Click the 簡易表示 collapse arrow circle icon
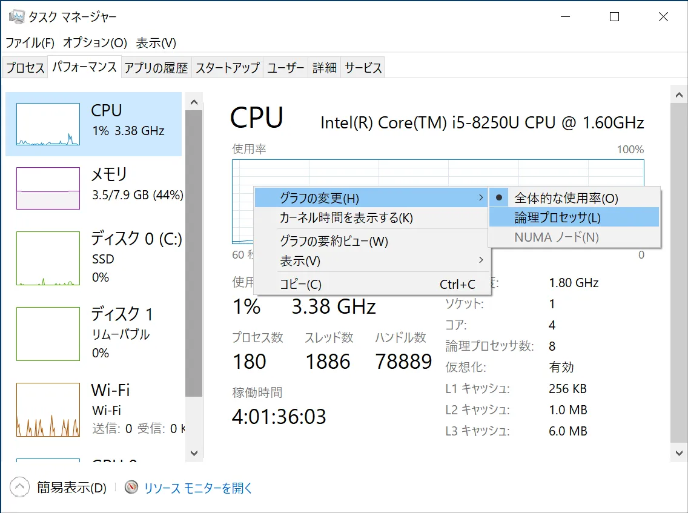This screenshot has height=513, width=688. (x=19, y=487)
